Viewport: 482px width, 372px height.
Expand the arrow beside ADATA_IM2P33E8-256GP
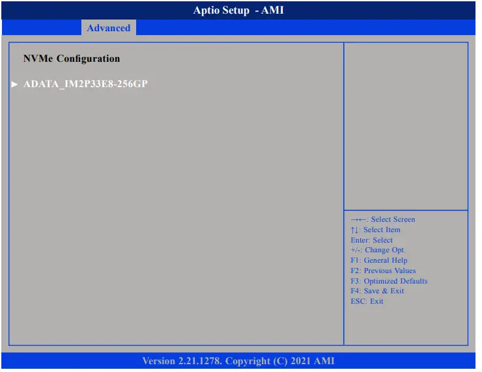(x=14, y=84)
